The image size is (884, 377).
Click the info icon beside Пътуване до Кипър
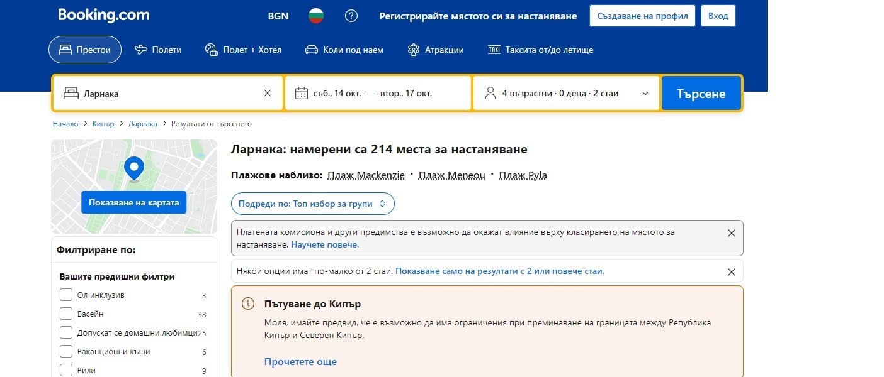249,304
